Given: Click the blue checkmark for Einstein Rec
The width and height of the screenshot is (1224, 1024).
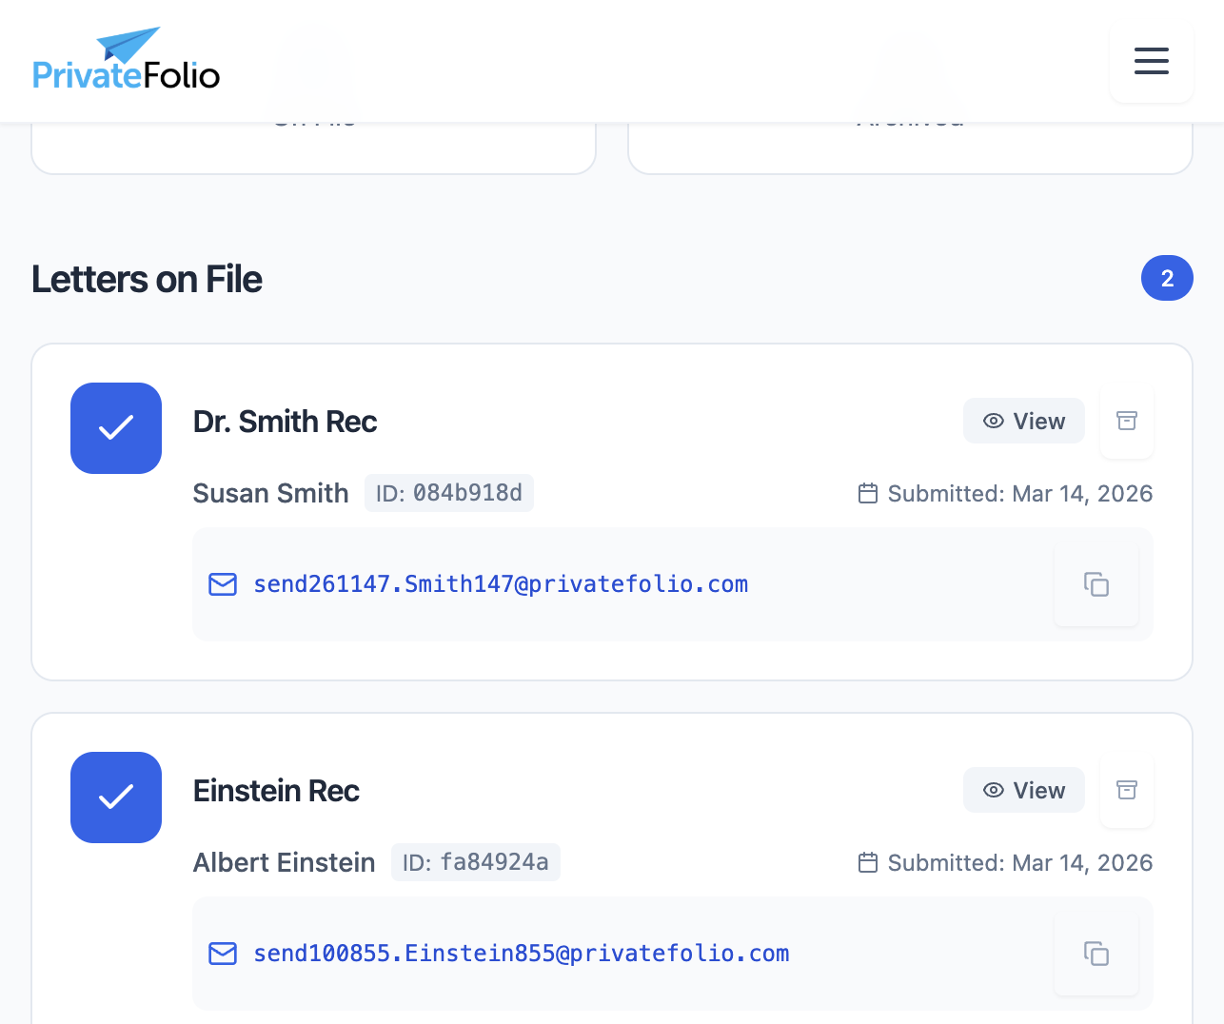Looking at the screenshot, I should (116, 798).
